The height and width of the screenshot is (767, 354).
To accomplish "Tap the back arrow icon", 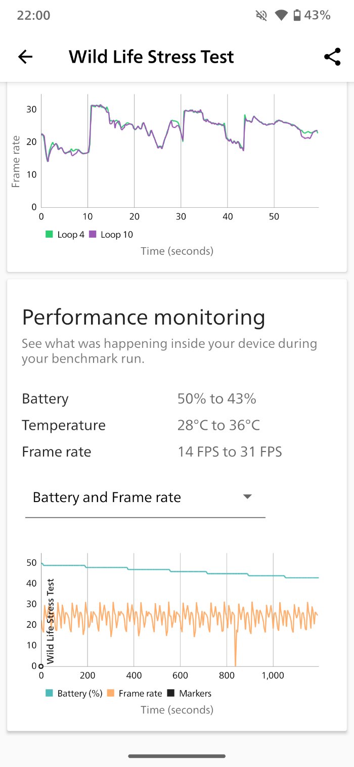I will (x=25, y=57).
